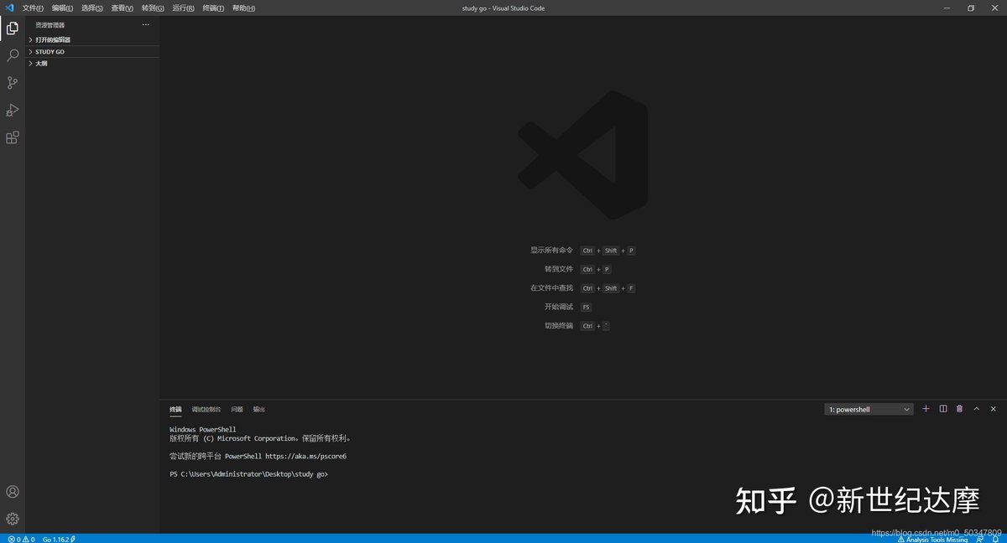1007x543 pixels.
Task: Click the Analysis Tools Missing warning
Action: (932, 539)
